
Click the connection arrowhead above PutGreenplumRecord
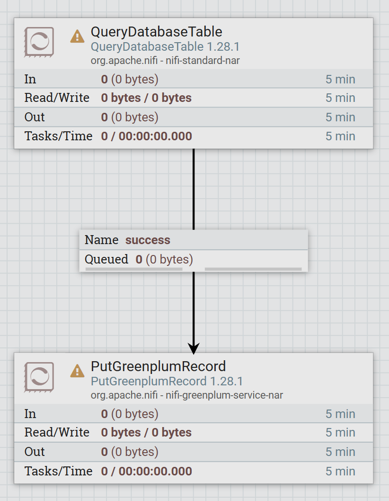[x=194, y=348]
